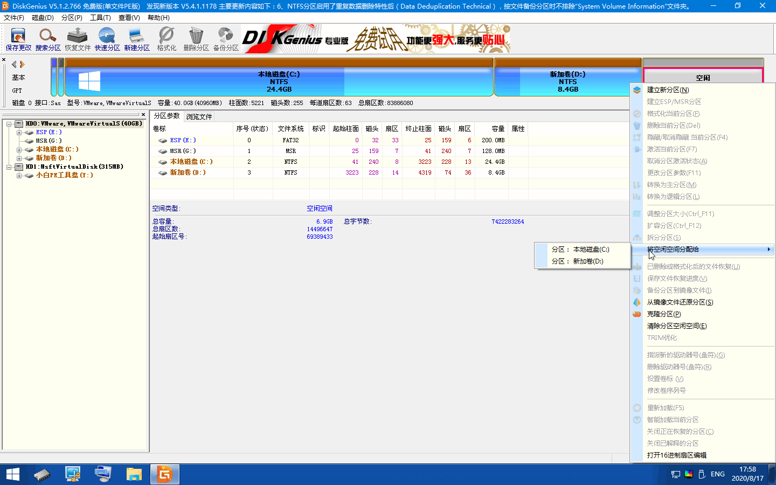Open File Explorer from the taskbar
The width and height of the screenshot is (776, 485).
(134, 474)
